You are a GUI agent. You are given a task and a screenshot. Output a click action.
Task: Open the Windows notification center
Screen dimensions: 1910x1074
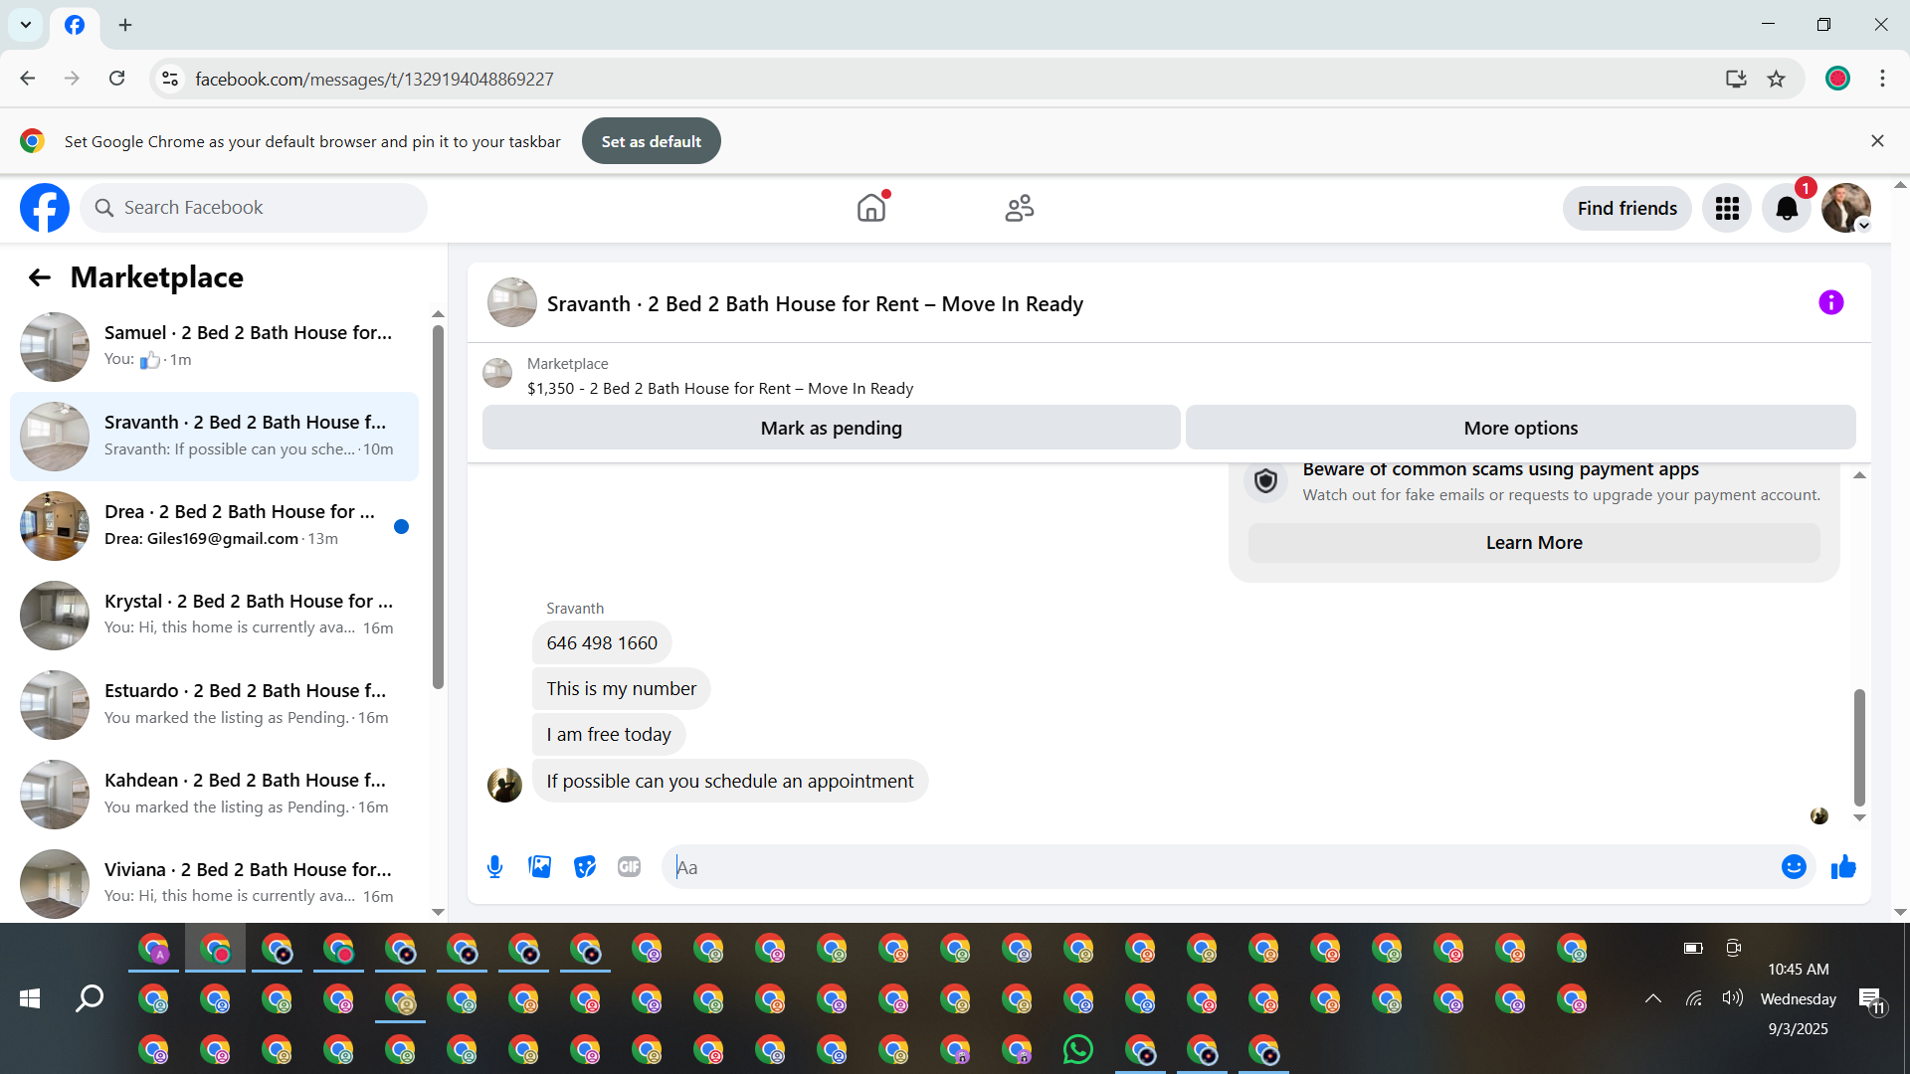[1872, 1000]
